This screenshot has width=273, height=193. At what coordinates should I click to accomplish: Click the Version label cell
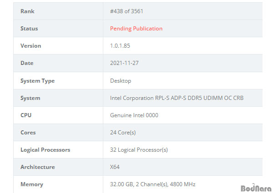click(x=30, y=46)
